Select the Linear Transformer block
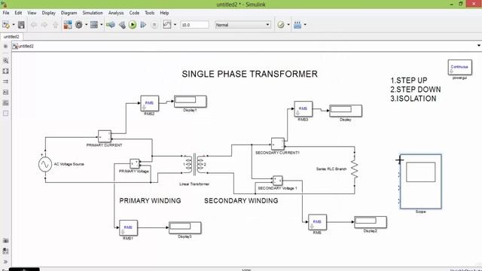This screenshot has height=271, width=482. click(194, 164)
